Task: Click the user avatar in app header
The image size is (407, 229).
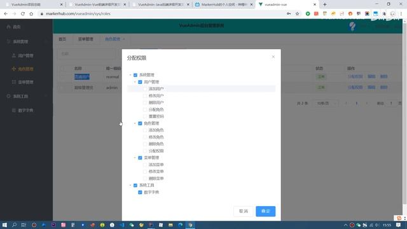Action: 352,26
